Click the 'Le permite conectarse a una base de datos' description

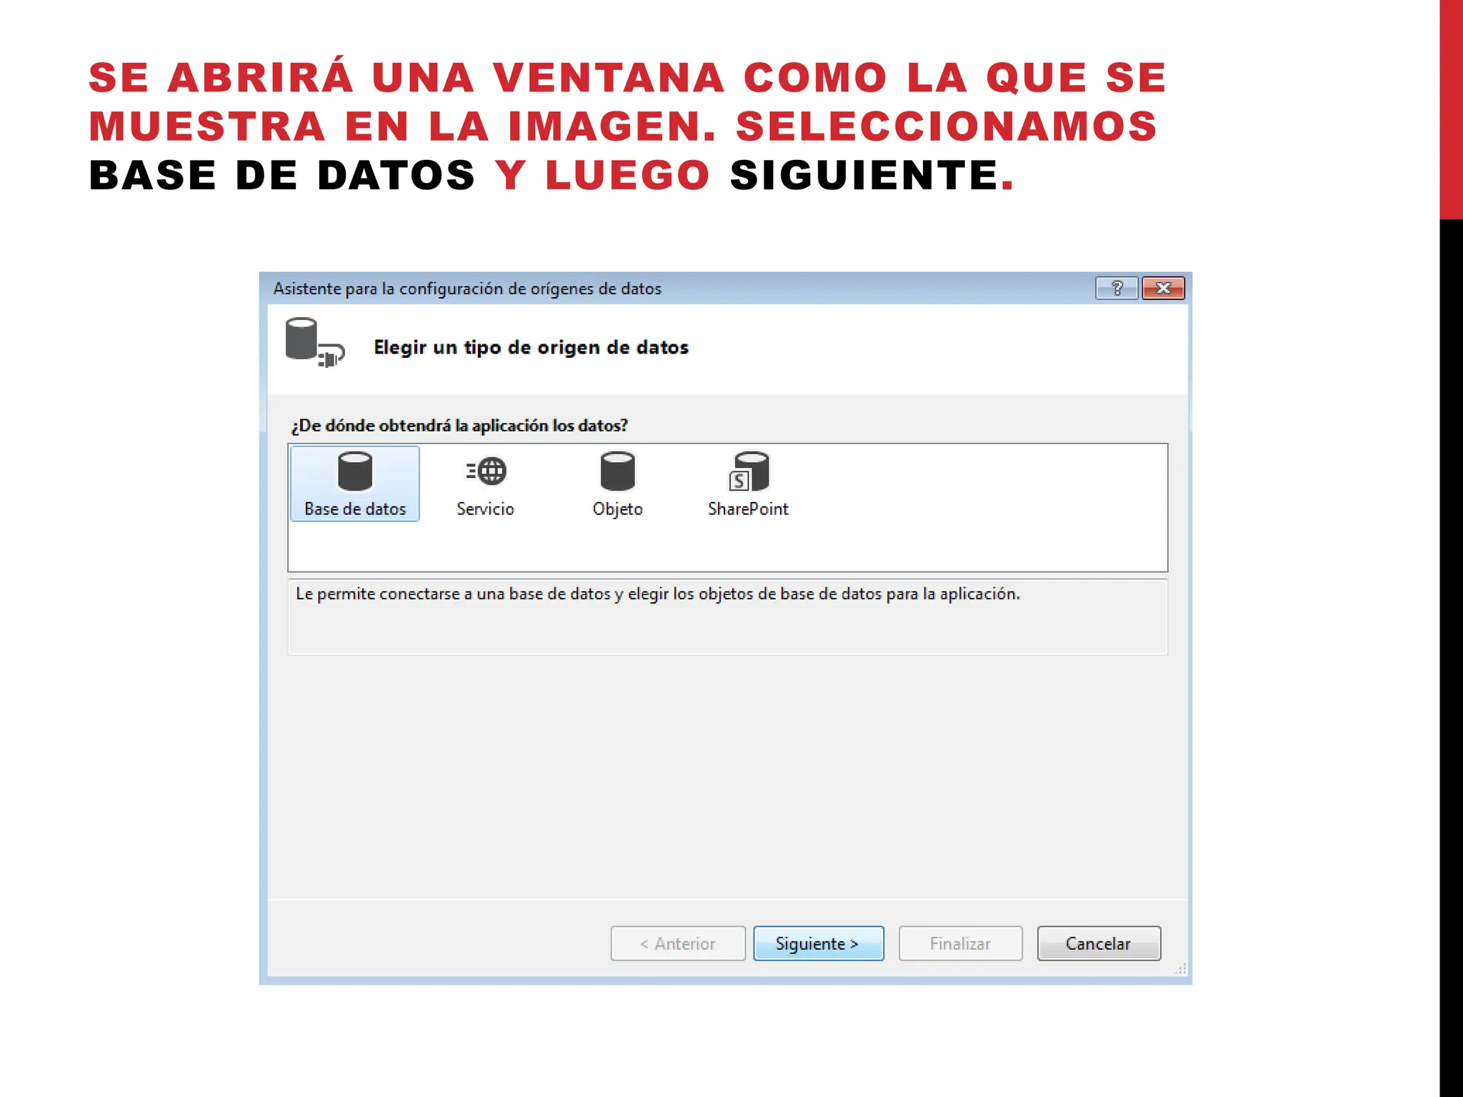click(x=657, y=594)
